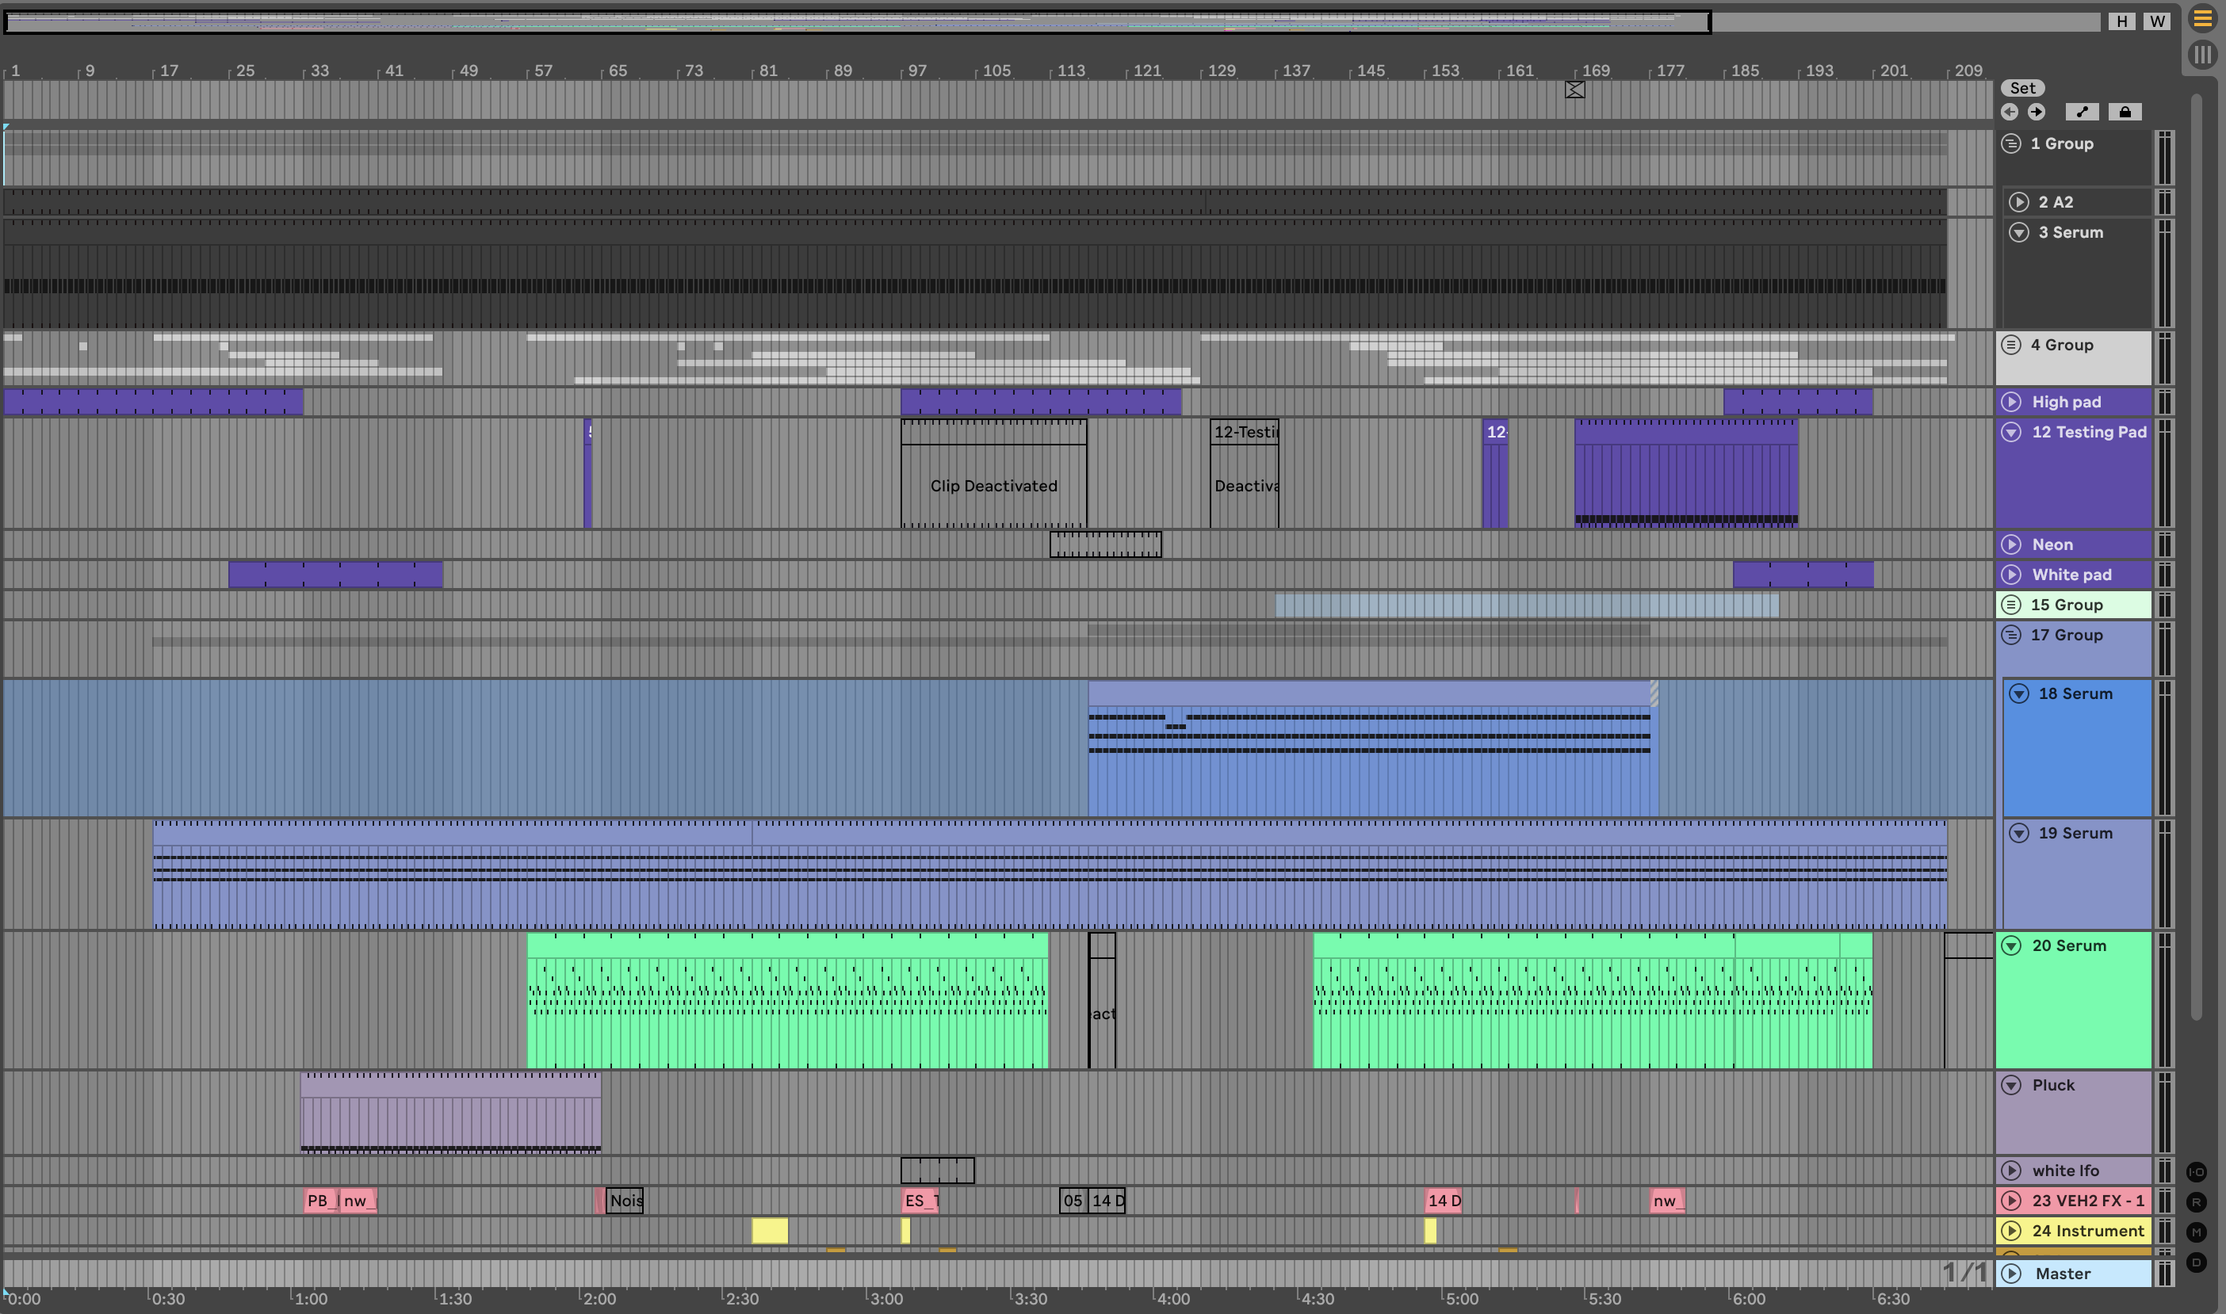Click the H optimize height button
The width and height of the screenshot is (2226, 1314).
coord(2121,21)
